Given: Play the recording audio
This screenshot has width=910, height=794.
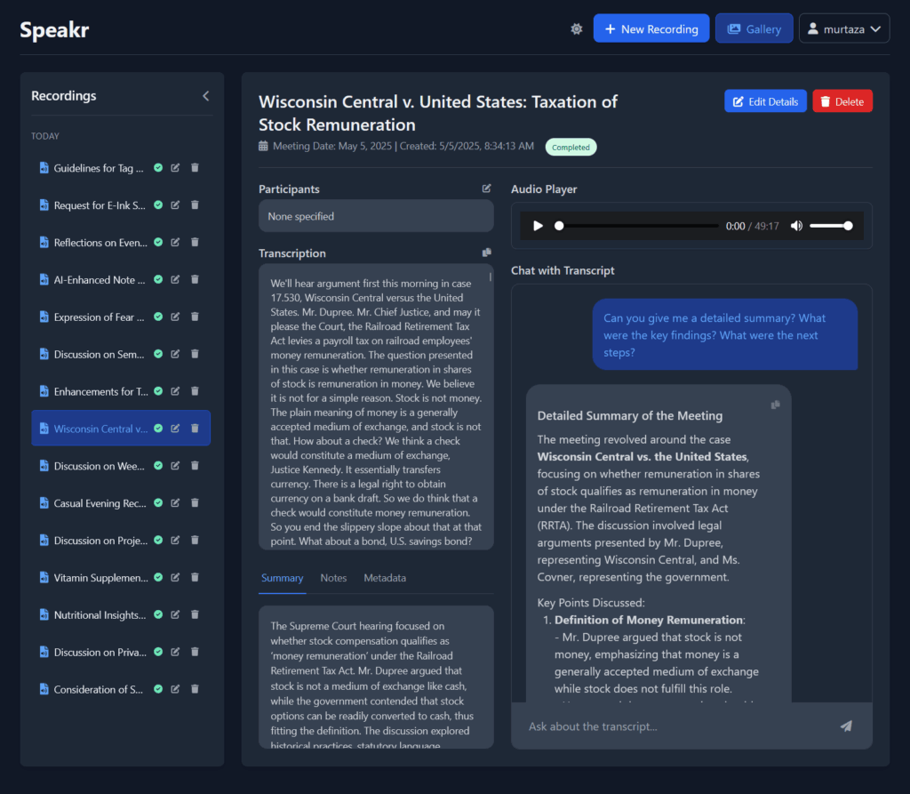Looking at the screenshot, I should click(538, 226).
